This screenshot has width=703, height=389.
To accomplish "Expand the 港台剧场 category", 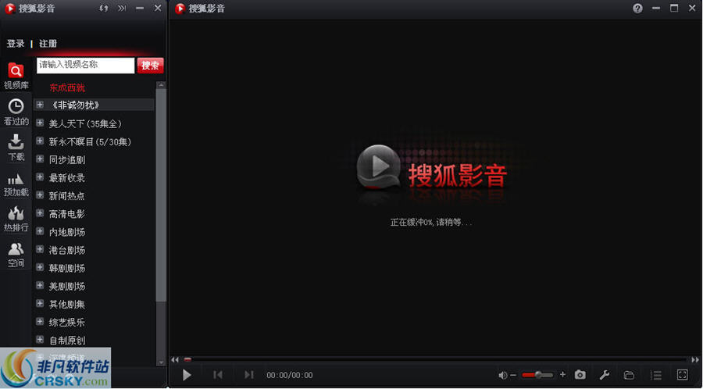I will click(x=40, y=249).
